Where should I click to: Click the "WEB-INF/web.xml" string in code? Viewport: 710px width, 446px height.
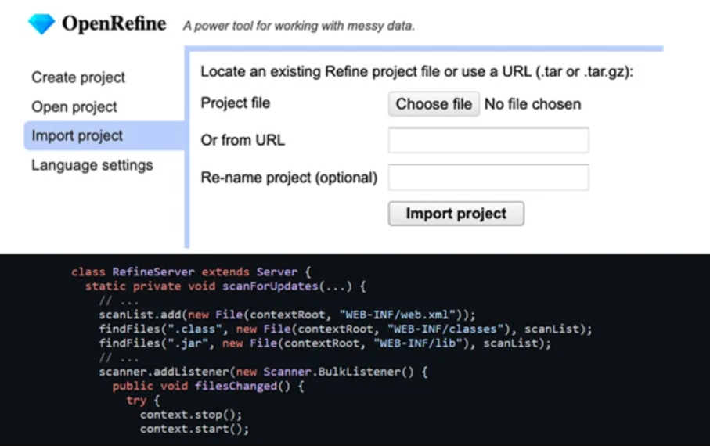(x=399, y=315)
